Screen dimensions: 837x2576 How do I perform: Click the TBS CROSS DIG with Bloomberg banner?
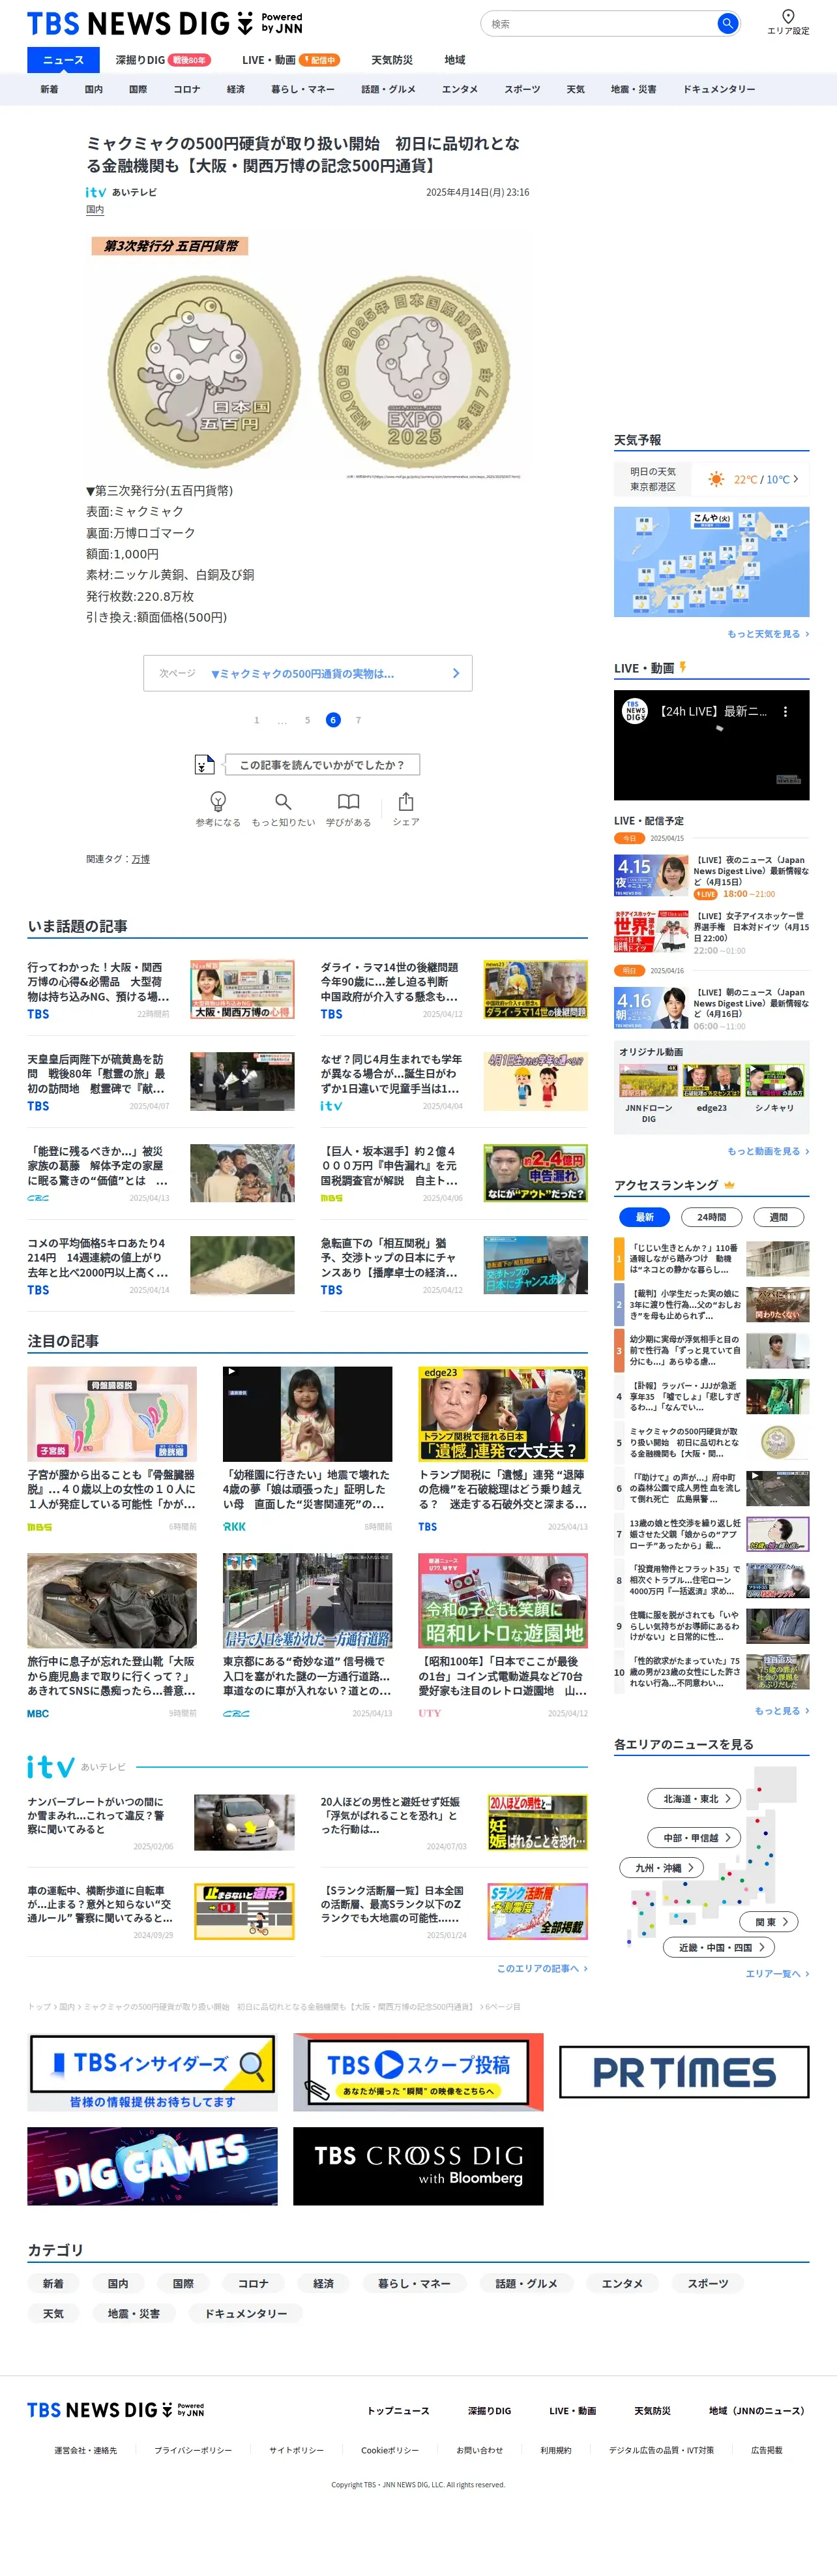pyautogui.click(x=419, y=2167)
